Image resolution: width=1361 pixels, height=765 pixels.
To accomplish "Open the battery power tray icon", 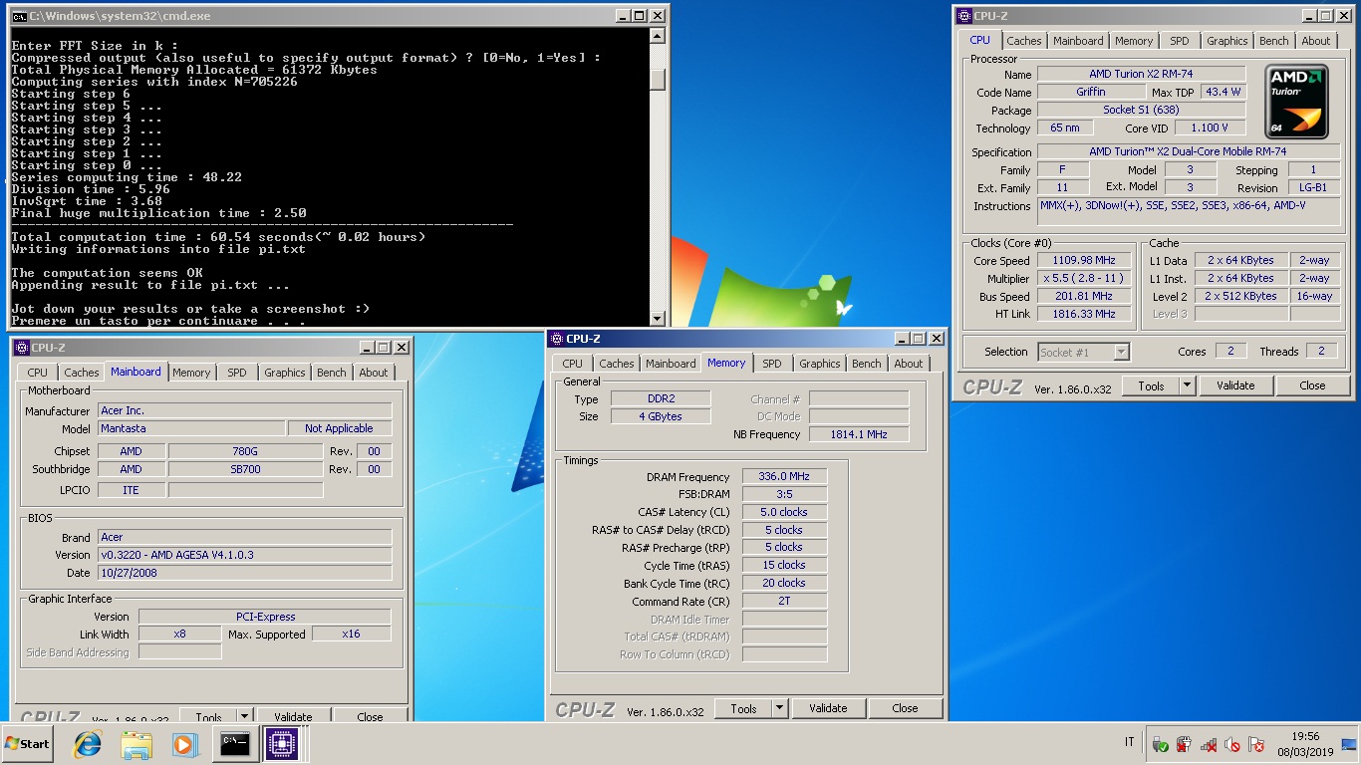I will pyautogui.click(x=1184, y=744).
